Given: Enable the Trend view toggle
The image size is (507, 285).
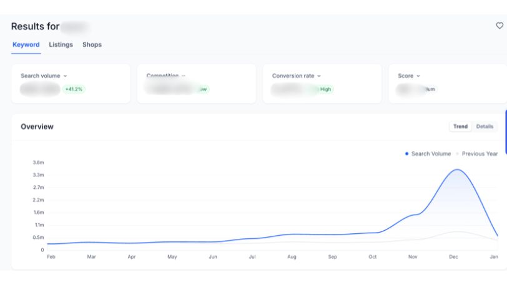Looking at the screenshot, I should tap(460, 127).
